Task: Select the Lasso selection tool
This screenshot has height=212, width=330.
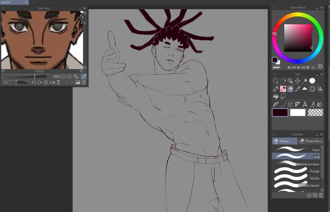Action: coord(283,96)
